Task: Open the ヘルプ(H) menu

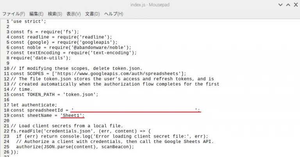Action: (112, 14)
